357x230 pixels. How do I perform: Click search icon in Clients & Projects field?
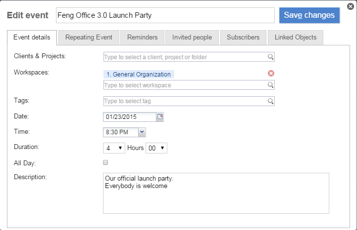[x=270, y=57]
